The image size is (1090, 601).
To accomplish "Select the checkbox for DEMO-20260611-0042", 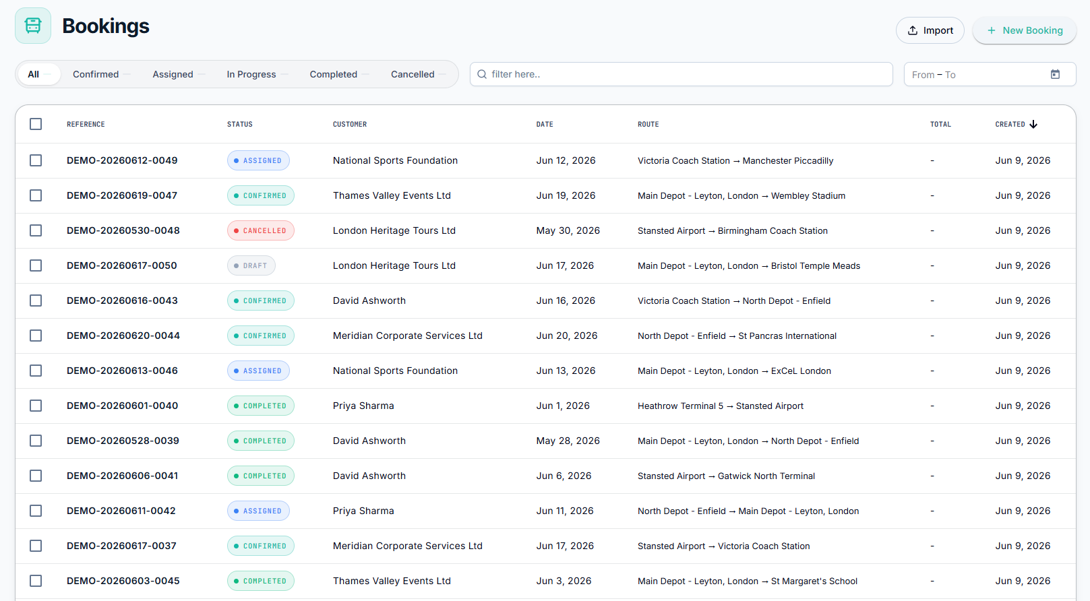I will [36, 511].
